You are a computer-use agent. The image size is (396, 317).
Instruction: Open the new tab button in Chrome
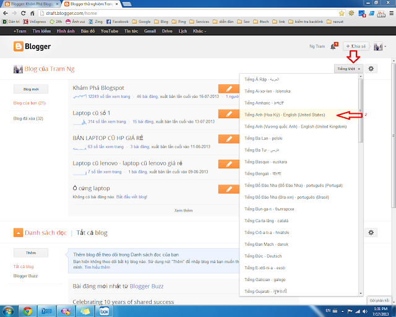click(127, 4)
